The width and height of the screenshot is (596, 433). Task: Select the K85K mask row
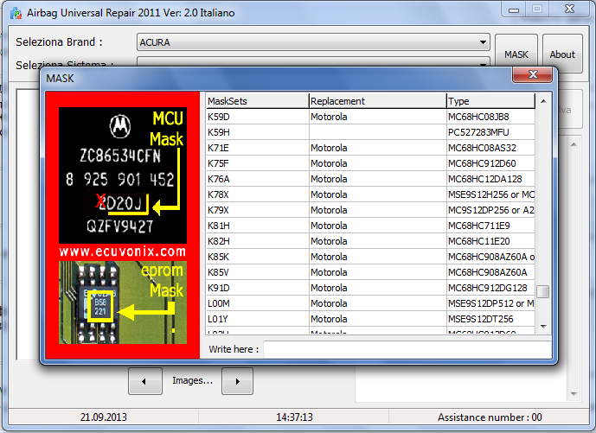370,257
